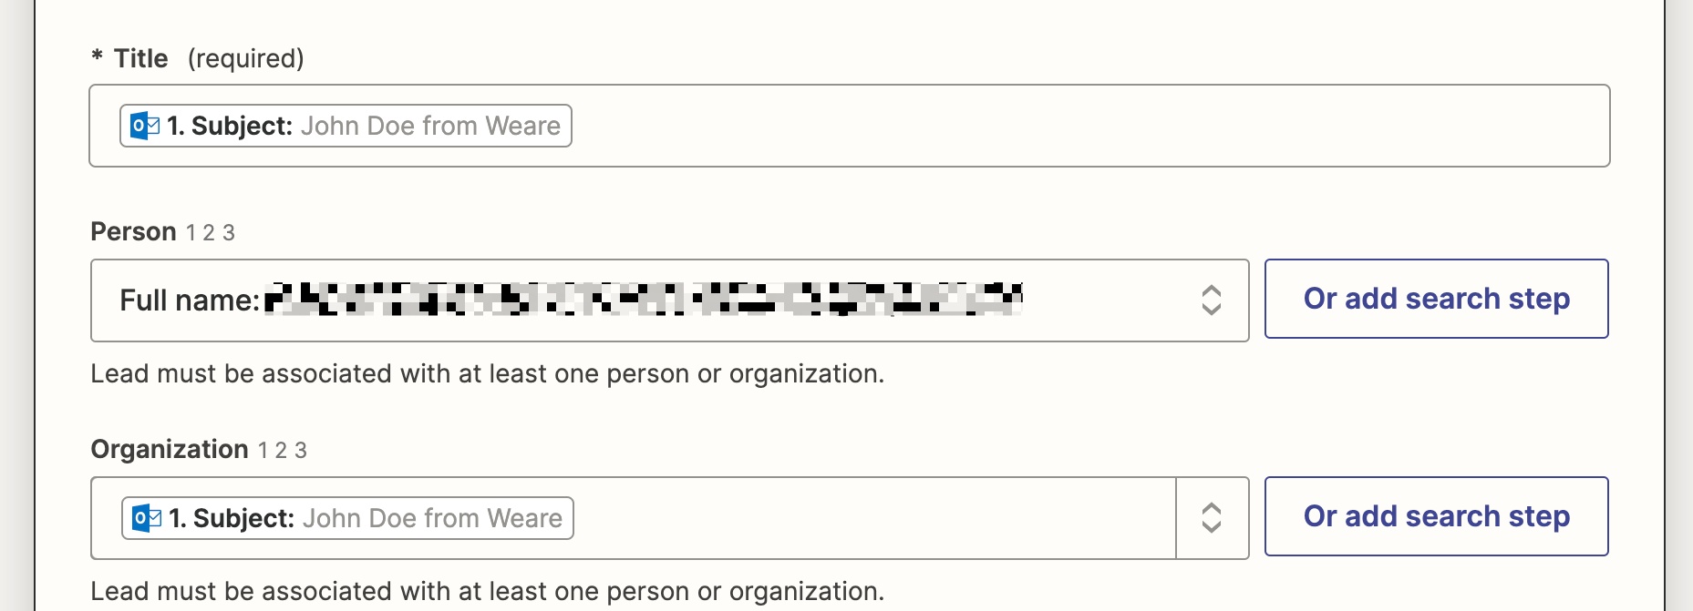Click Outlook icon in Title field pill

(x=145, y=126)
